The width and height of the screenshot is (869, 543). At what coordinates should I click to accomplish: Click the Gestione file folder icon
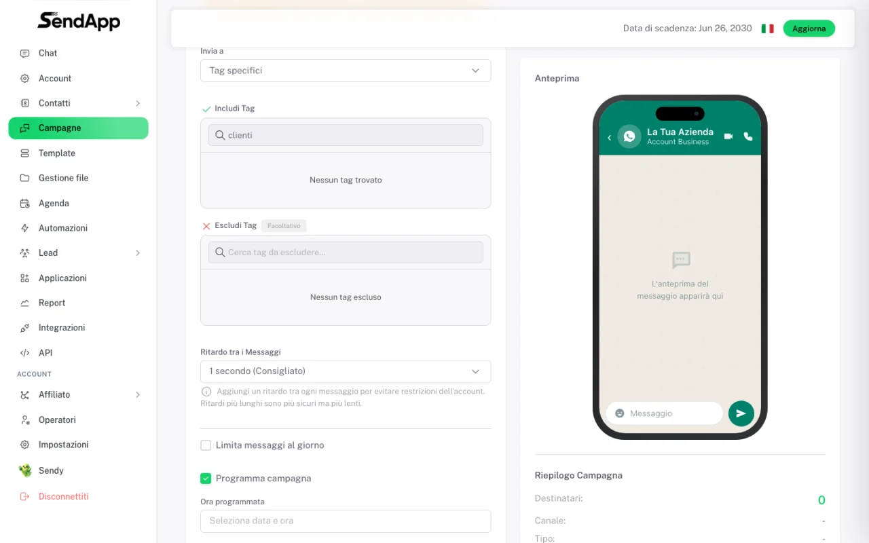tap(25, 178)
